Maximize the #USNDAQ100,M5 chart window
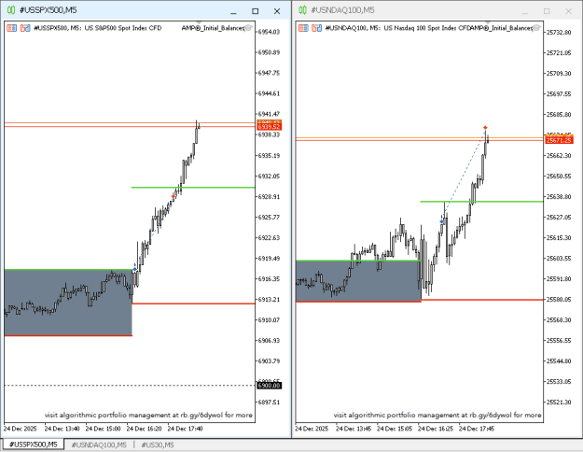 547,11
